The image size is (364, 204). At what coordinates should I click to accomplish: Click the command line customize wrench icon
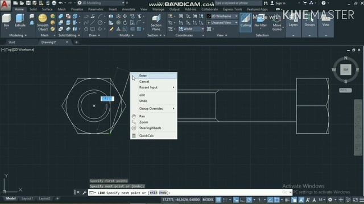tap(85, 193)
